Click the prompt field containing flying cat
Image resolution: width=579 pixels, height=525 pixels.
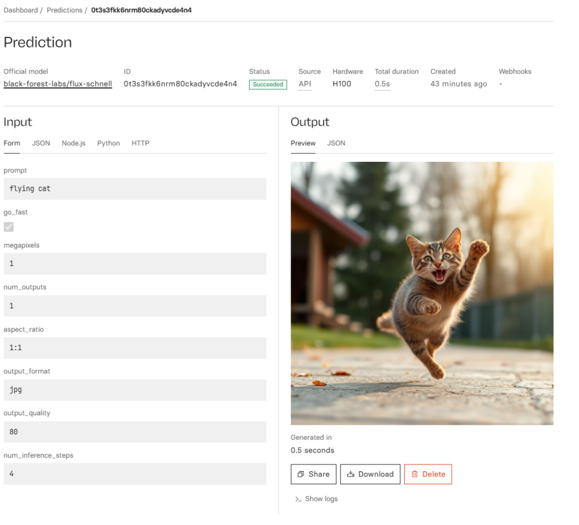coord(135,189)
